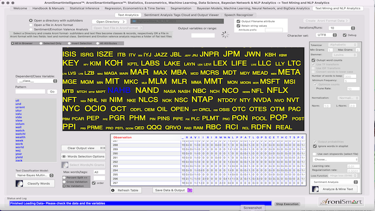Click the icon next to Analyze & Mine Text
This screenshot has height=211, width=375.
click(x=315, y=189)
